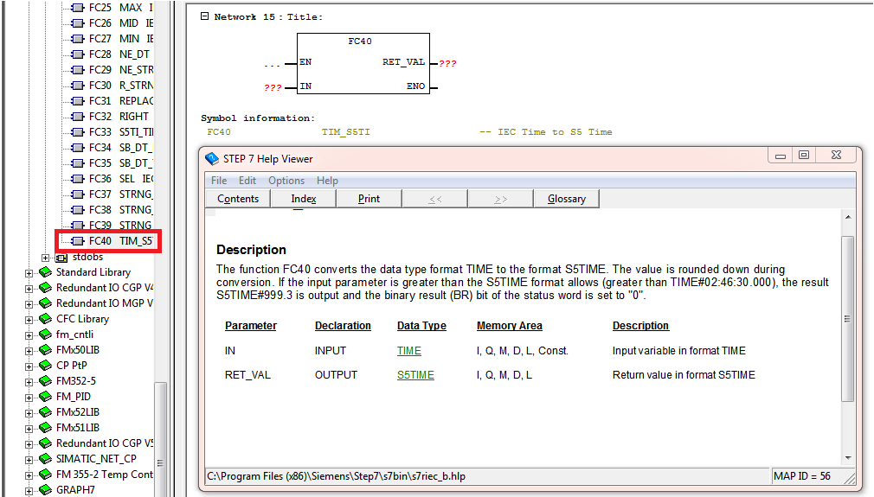Click the FC25 MAX function block icon

click(x=78, y=8)
